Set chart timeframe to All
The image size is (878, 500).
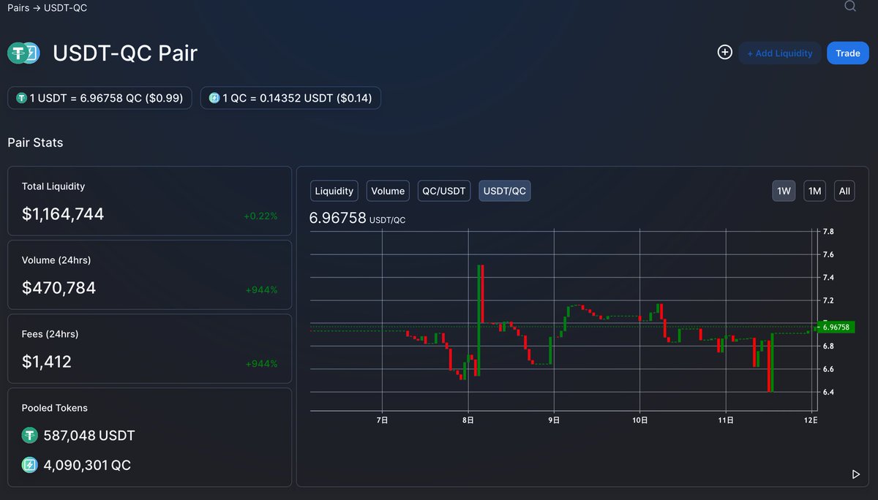point(844,191)
